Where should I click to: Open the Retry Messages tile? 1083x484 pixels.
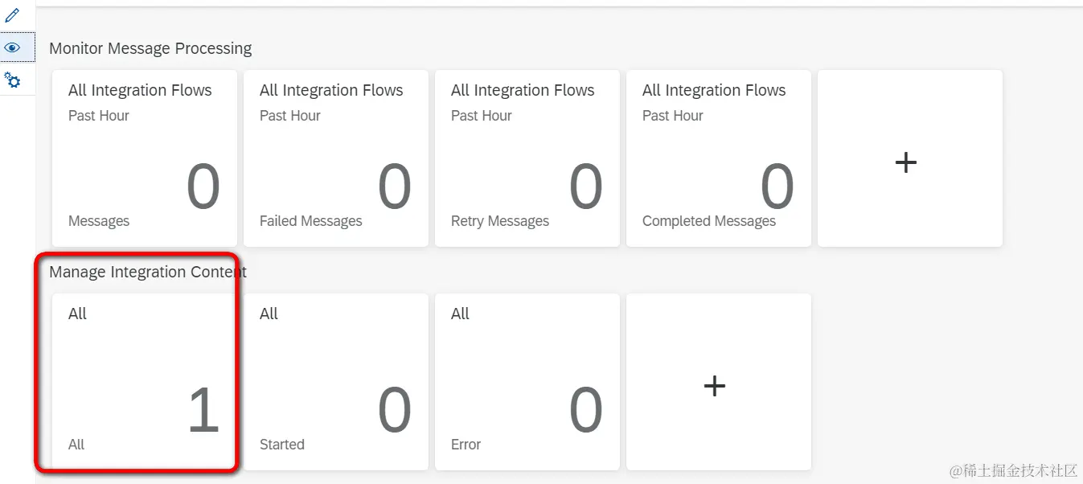(x=527, y=159)
